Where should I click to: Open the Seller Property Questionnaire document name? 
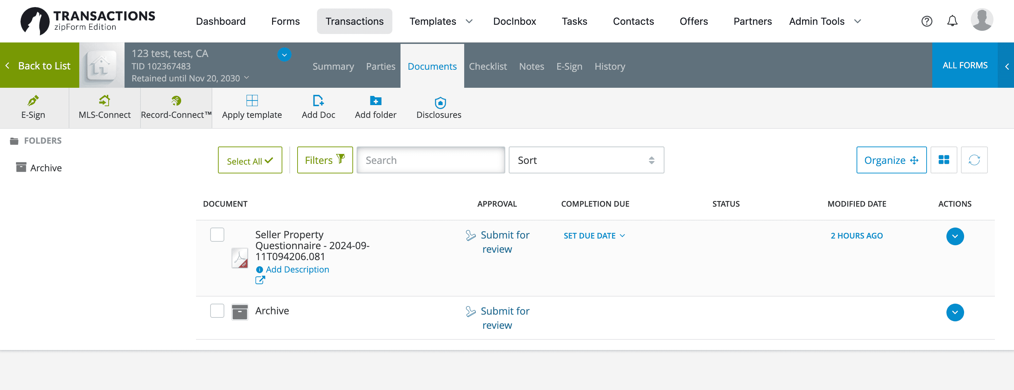[x=312, y=245]
